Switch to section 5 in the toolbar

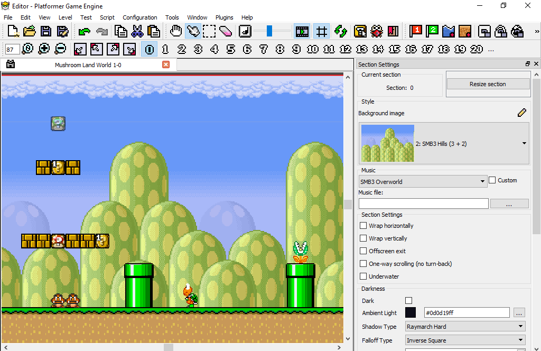(231, 49)
